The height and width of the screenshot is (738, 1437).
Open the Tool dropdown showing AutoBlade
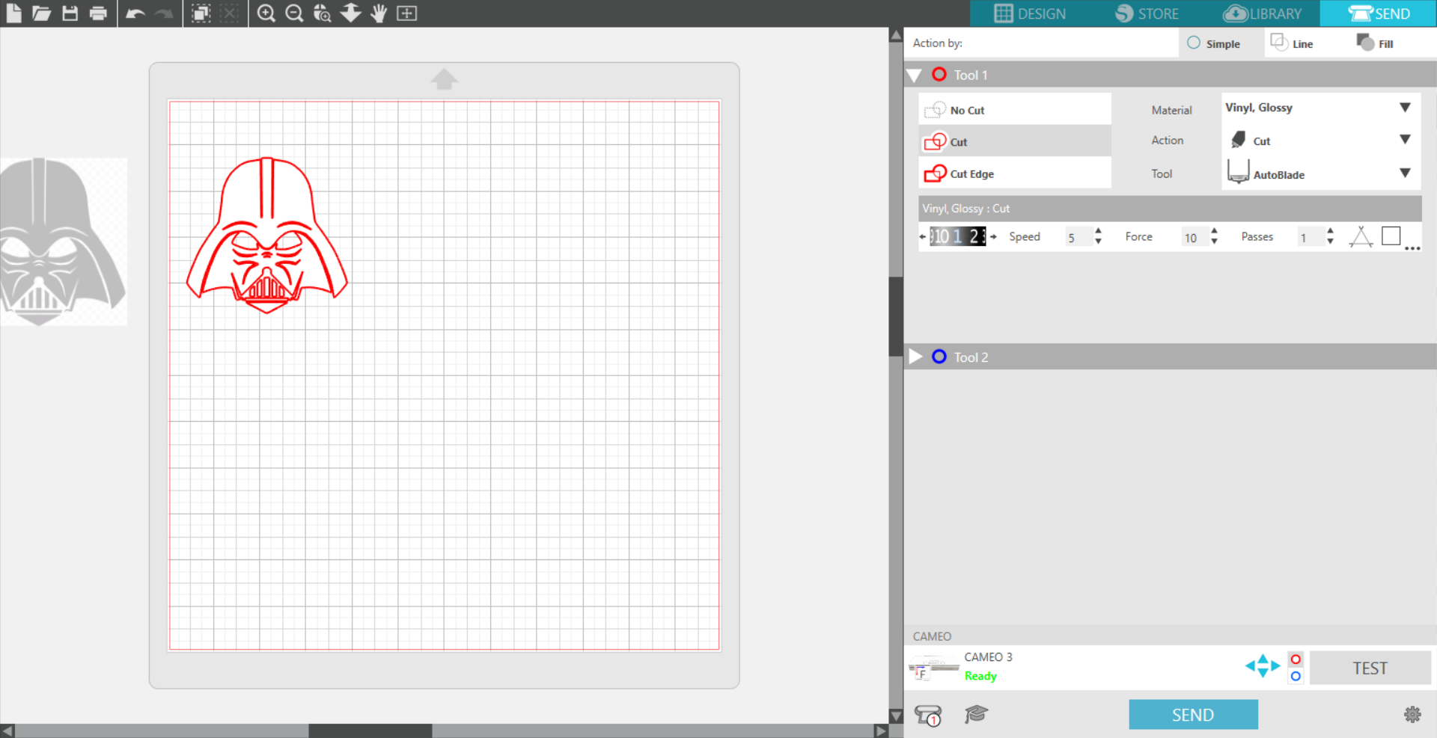[1320, 173]
